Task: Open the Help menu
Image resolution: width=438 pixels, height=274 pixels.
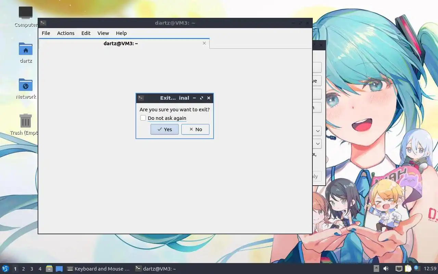Action: [121, 33]
